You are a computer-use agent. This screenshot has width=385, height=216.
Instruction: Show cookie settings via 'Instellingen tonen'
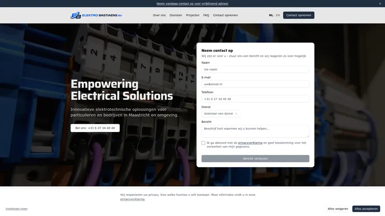click(x=16, y=209)
